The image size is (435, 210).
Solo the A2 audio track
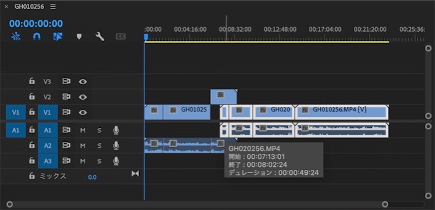click(x=99, y=146)
